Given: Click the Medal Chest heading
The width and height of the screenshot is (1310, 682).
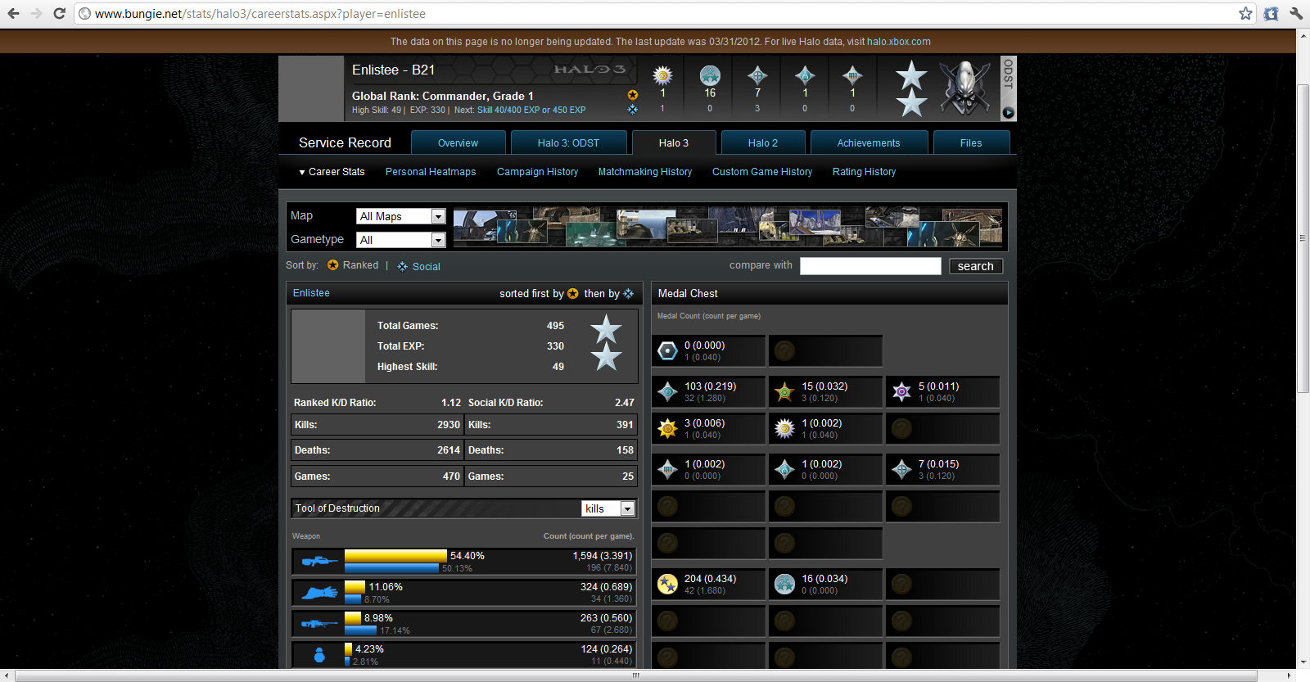Looking at the screenshot, I should tap(688, 293).
